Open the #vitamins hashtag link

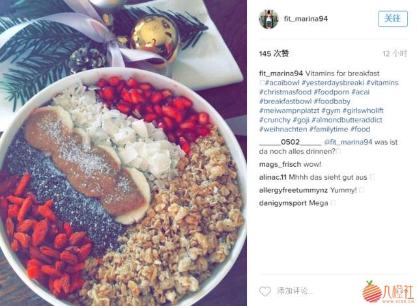point(382,83)
